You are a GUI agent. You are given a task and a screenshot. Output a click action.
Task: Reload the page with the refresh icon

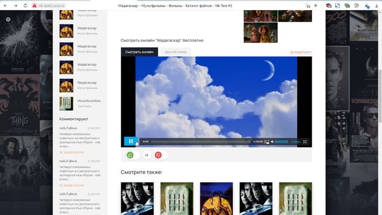(x=25, y=5)
